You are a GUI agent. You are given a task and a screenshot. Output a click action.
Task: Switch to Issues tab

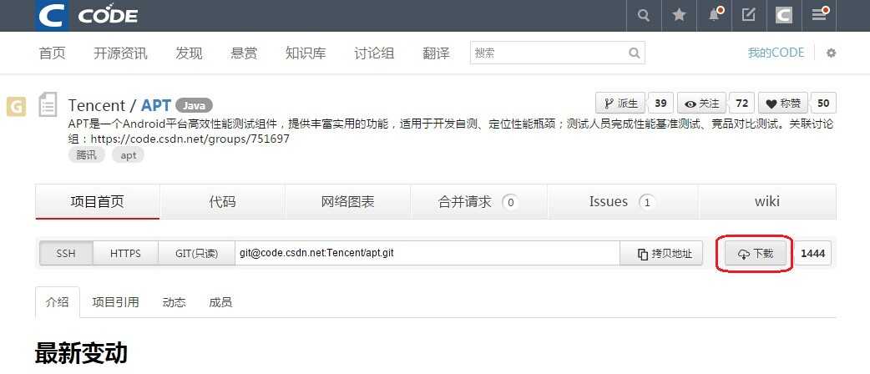(623, 201)
